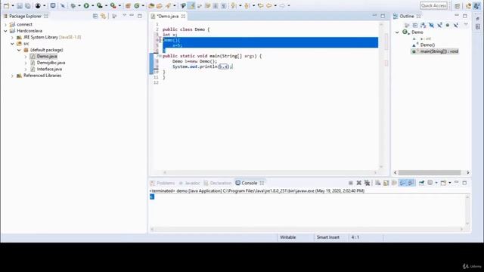This screenshot has height=272, width=484.
Task: Expand the connect project
Action: coord(5,24)
